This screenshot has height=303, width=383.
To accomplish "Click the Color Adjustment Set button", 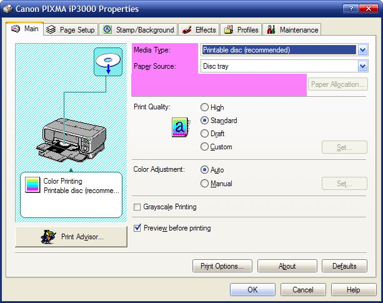I will [344, 184].
